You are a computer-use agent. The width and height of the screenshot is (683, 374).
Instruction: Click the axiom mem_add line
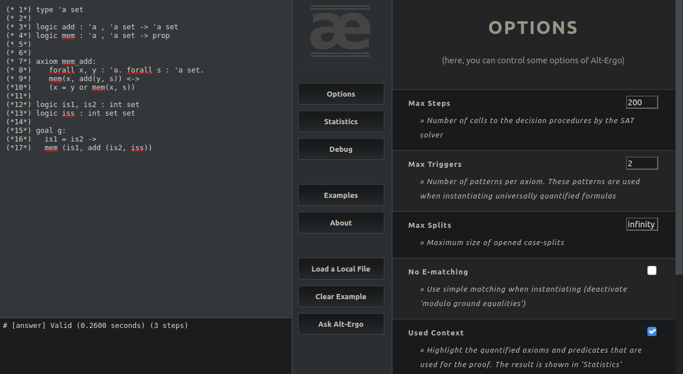coord(66,62)
